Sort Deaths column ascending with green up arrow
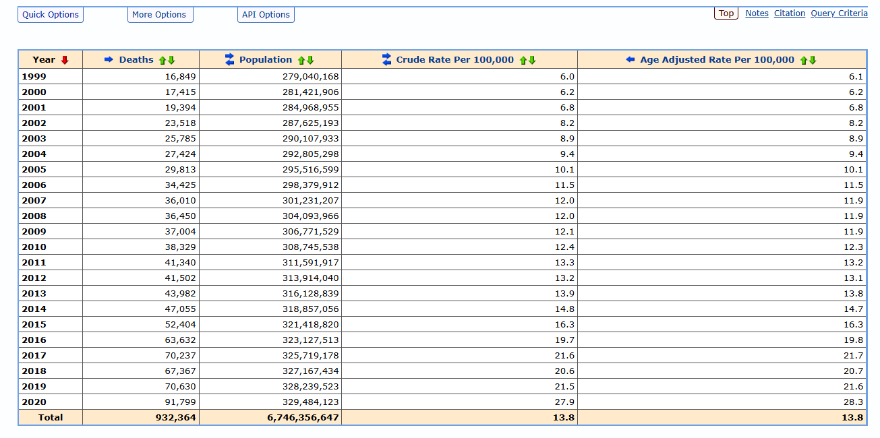The height and width of the screenshot is (438, 880). [x=163, y=60]
